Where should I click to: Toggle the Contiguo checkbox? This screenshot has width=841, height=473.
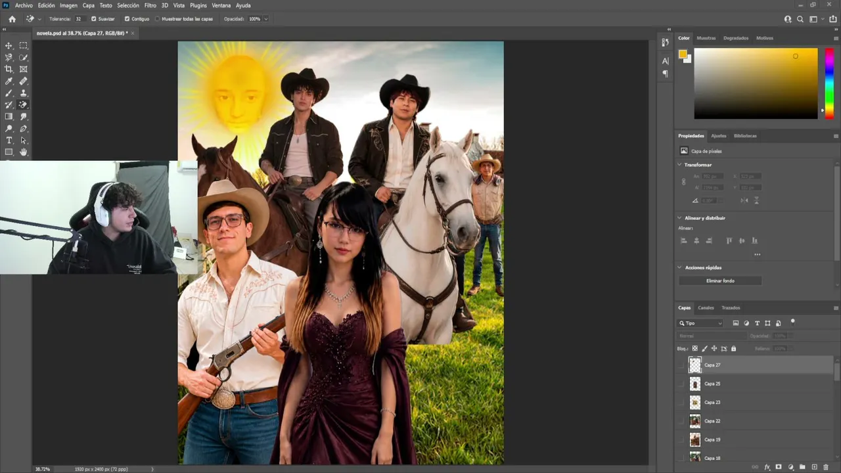[127, 19]
